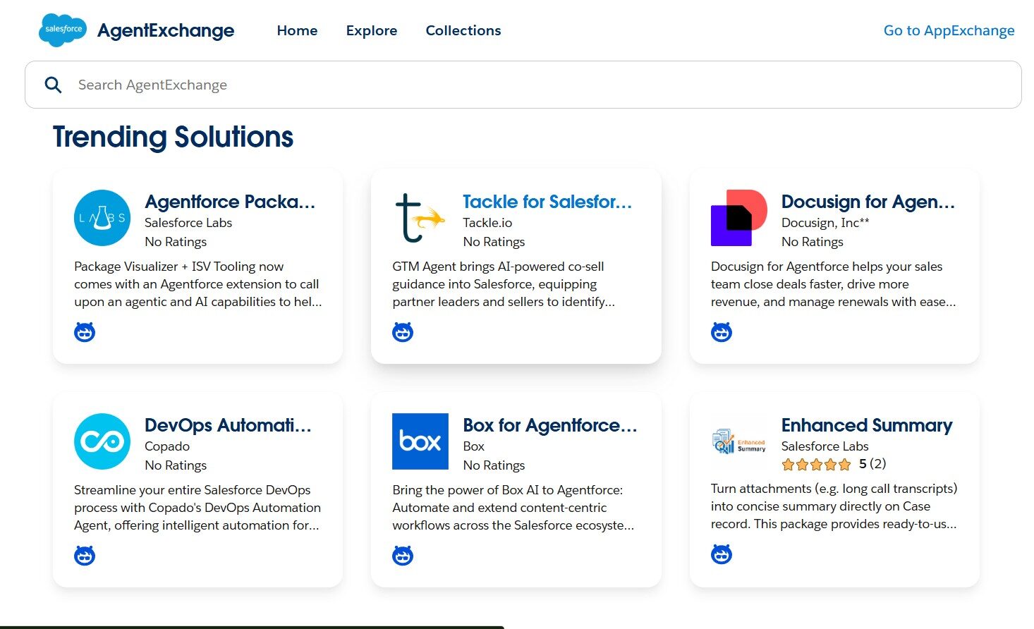Image resolution: width=1034 pixels, height=629 pixels.
Task: Click Agentforce badge icon on DevOps card
Action: [85, 556]
